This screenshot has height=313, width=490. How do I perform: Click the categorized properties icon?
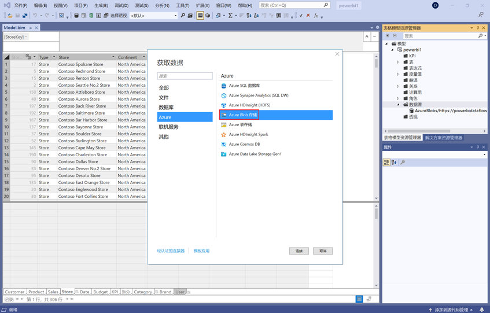coord(386,162)
